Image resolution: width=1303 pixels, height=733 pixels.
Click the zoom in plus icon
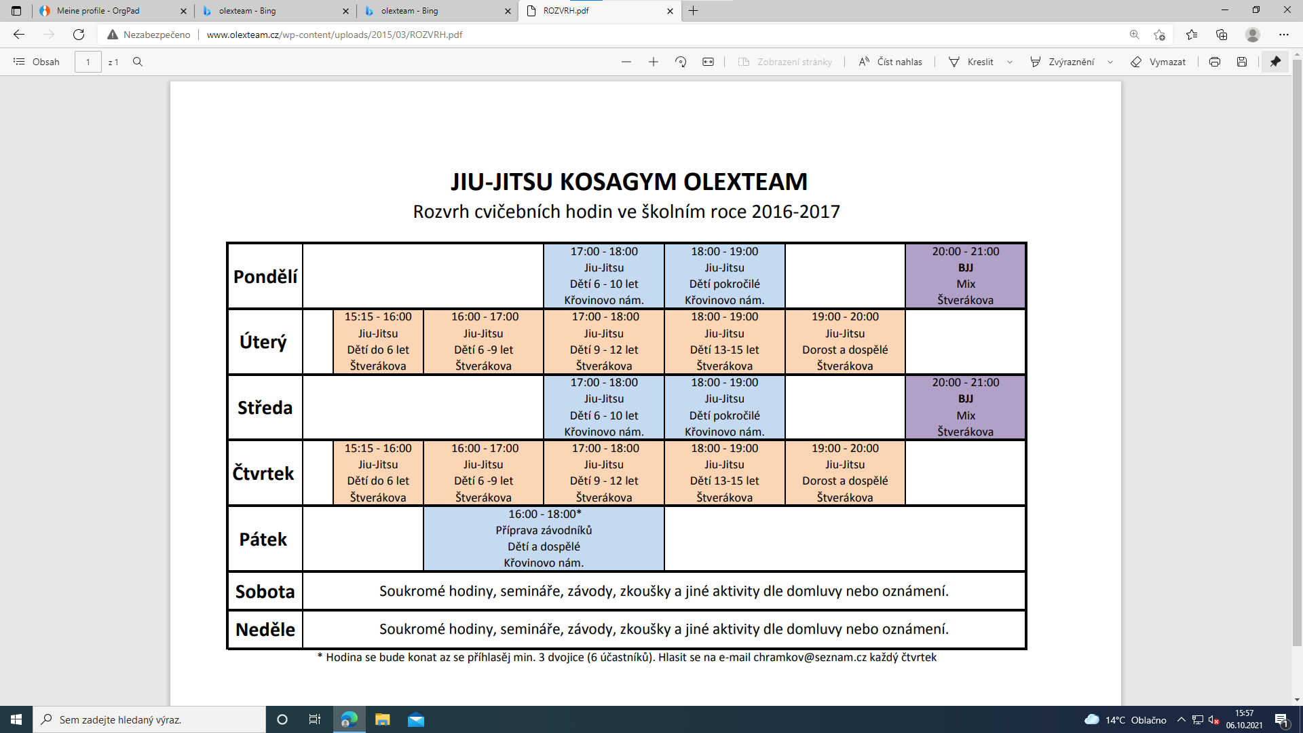coord(653,62)
